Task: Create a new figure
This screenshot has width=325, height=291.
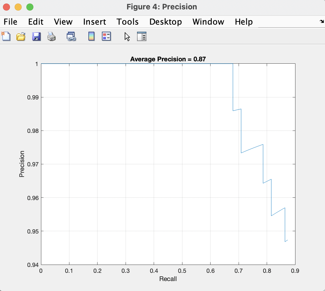Action: coord(6,36)
